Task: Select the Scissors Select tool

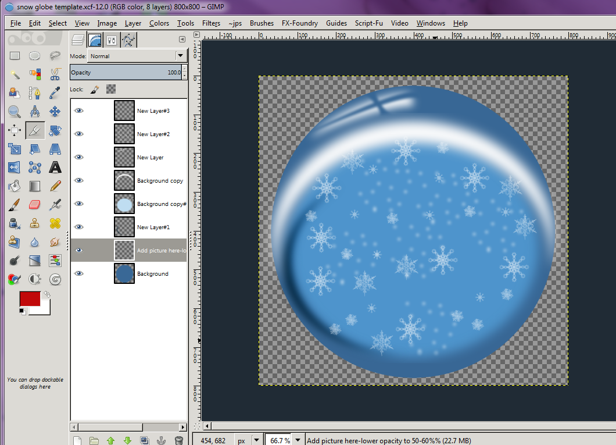Action: point(55,74)
